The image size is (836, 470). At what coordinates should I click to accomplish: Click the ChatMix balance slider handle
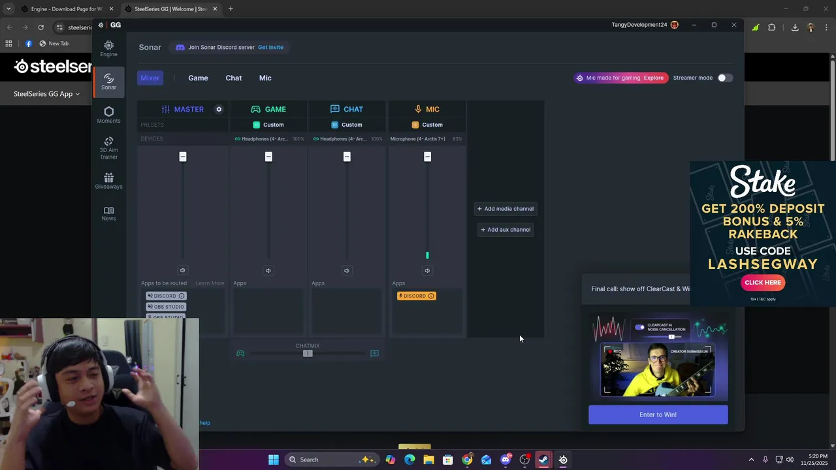point(308,353)
